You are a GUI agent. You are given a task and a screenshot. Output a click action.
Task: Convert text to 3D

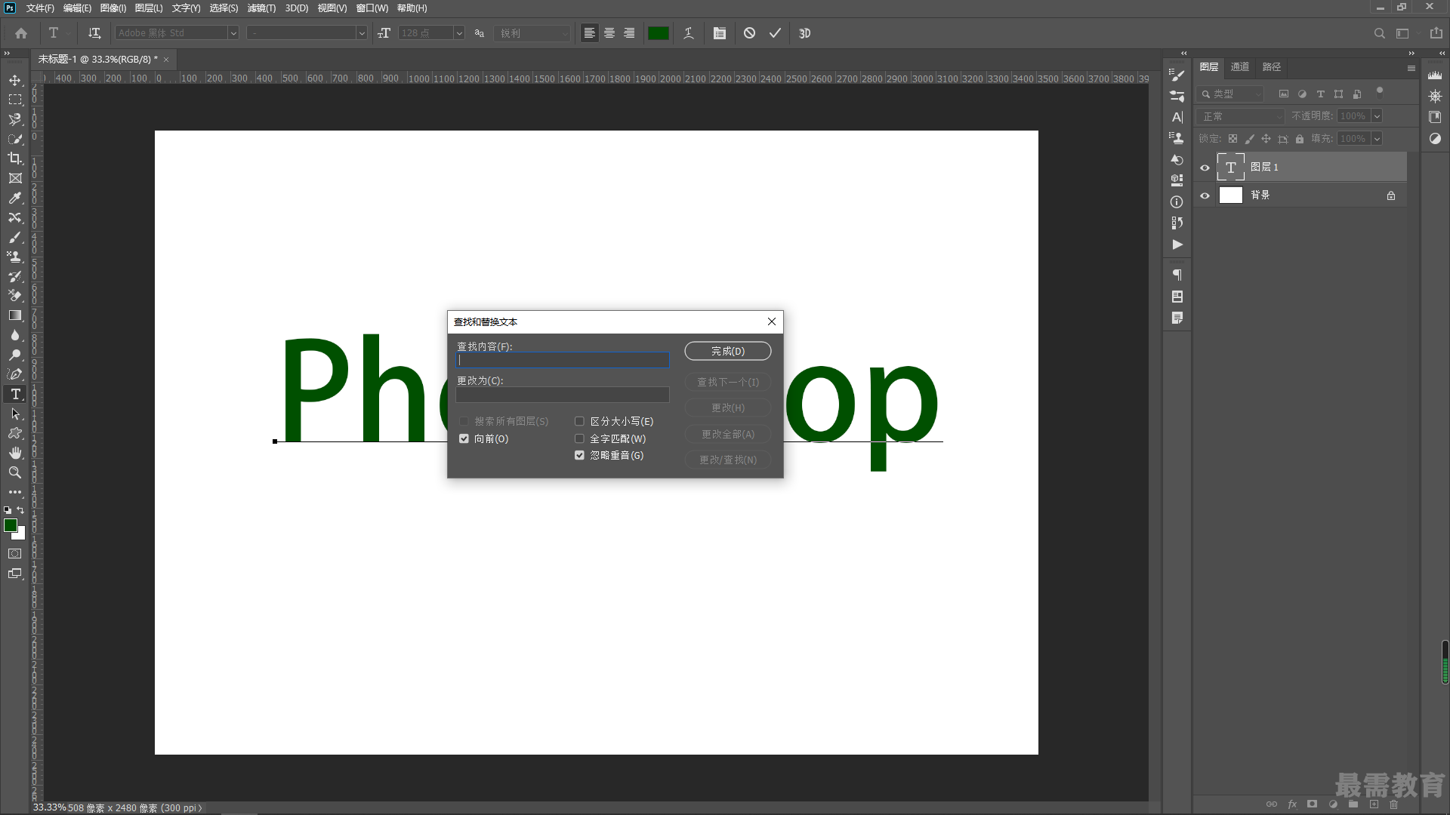(805, 33)
